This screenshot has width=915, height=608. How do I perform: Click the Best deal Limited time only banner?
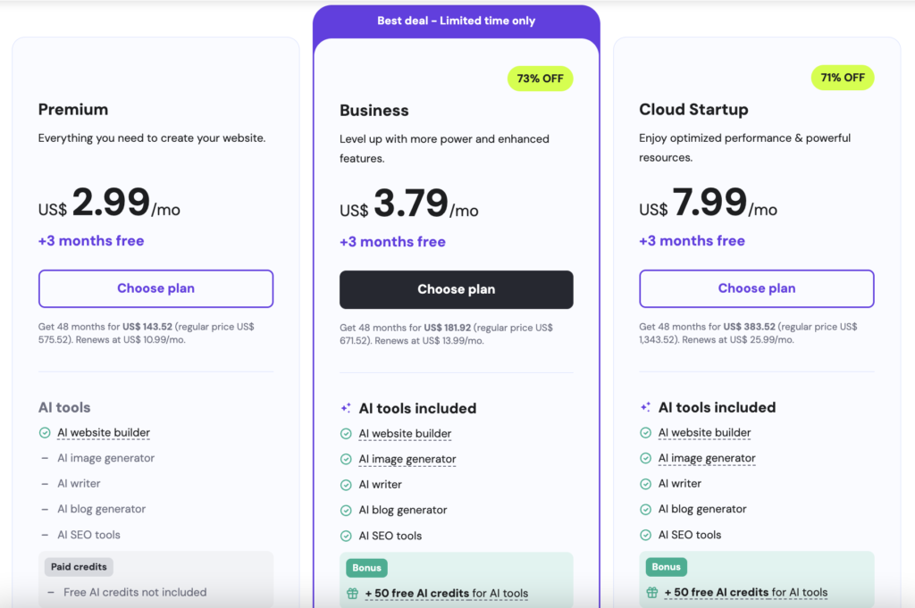456,21
